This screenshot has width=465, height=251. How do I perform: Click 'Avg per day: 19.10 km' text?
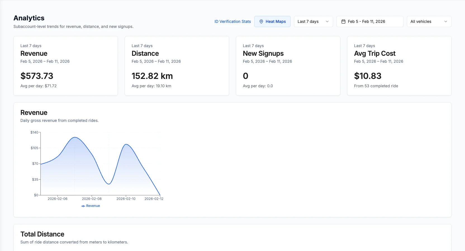pyautogui.click(x=151, y=86)
